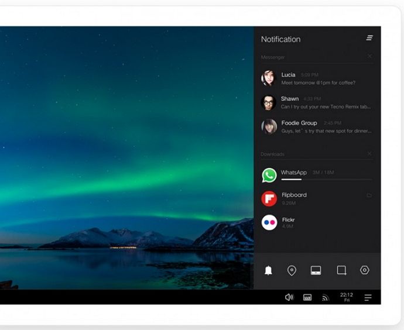Dismiss the Messenger notifications group

[x=369, y=56]
